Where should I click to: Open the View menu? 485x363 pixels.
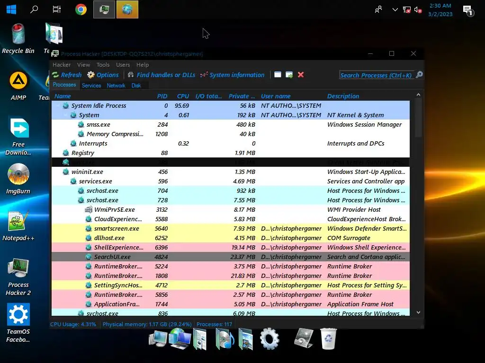83,65
